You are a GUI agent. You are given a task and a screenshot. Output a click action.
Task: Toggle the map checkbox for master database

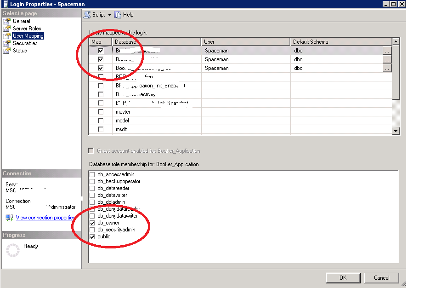(x=101, y=112)
